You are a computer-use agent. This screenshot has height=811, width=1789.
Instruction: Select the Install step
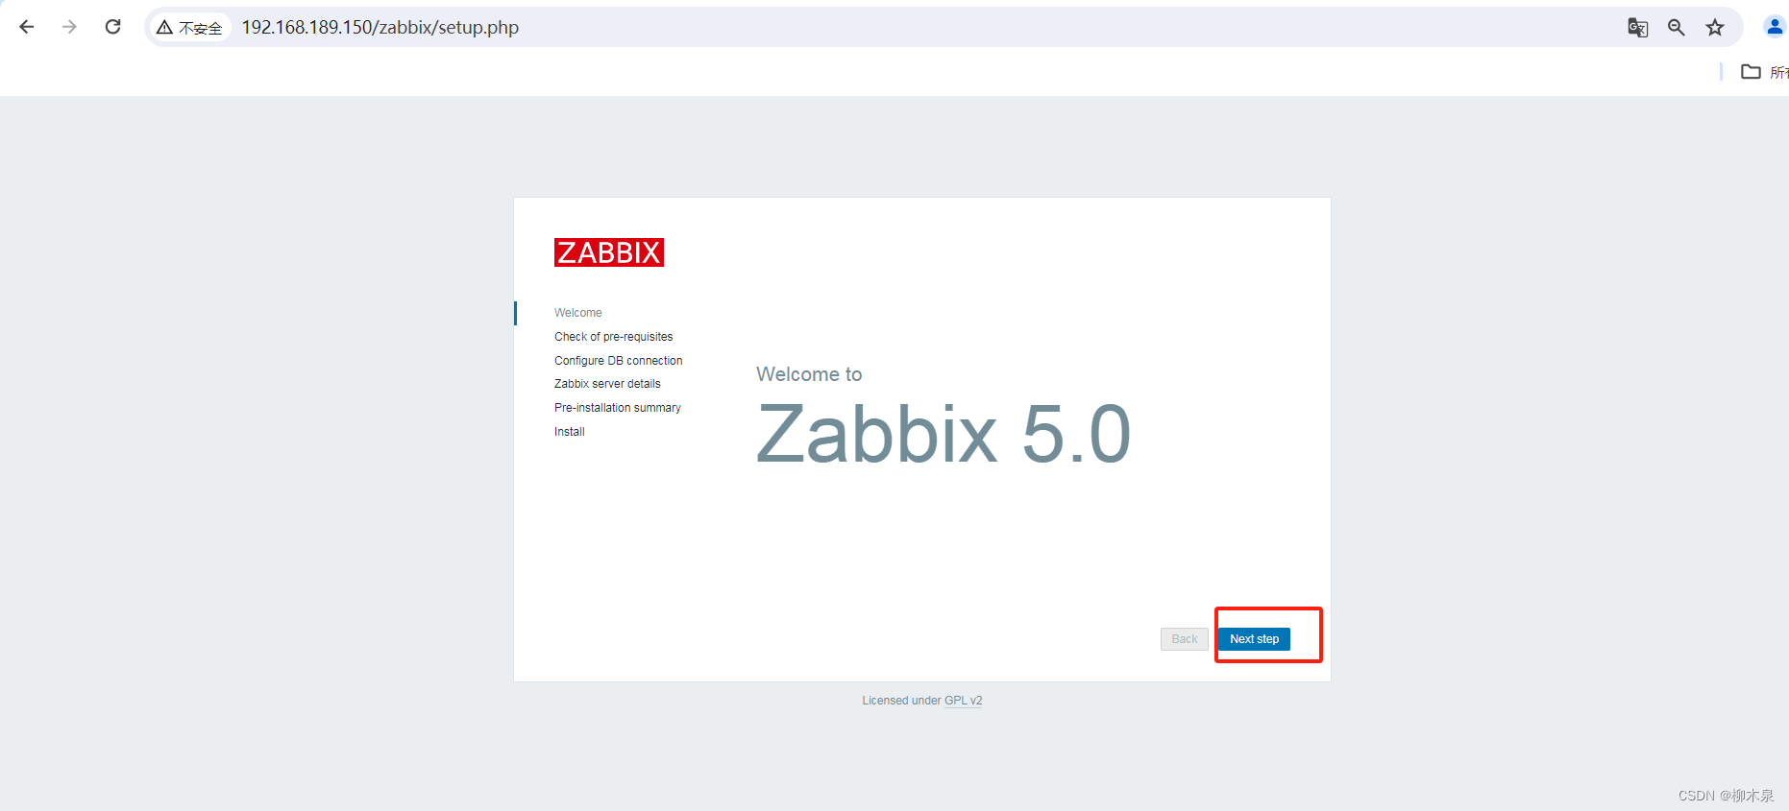[569, 432]
